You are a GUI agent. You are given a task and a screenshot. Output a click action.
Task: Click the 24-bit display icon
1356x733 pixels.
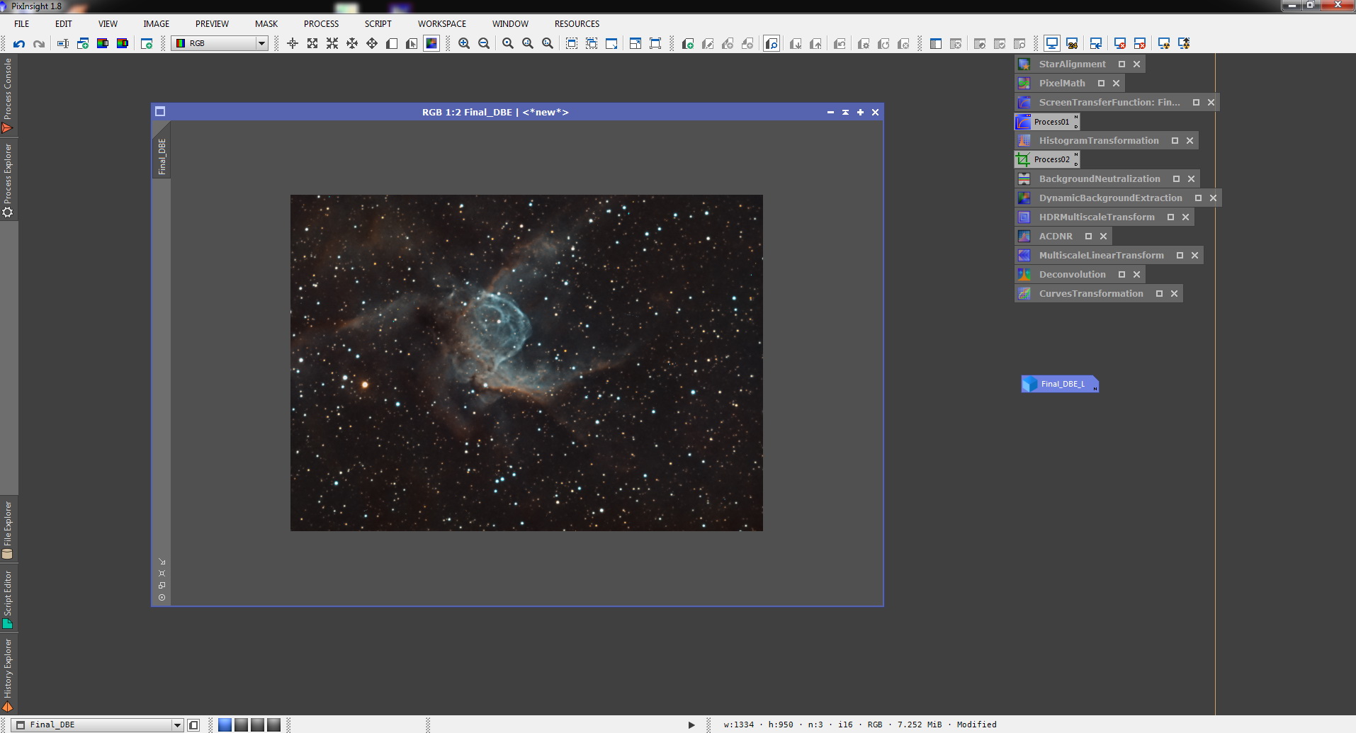pyautogui.click(x=1072, y=44)
